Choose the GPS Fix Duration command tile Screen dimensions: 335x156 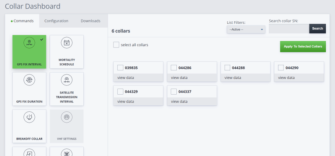(x=29, y=89)
